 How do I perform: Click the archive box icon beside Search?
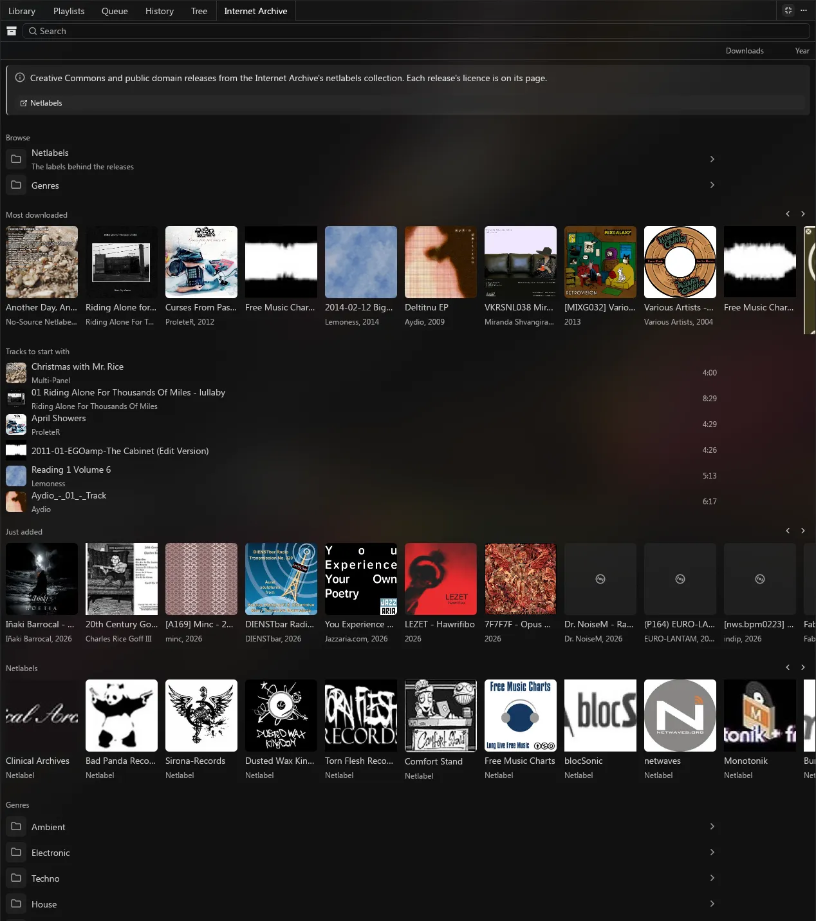click(x=11, y=31)
